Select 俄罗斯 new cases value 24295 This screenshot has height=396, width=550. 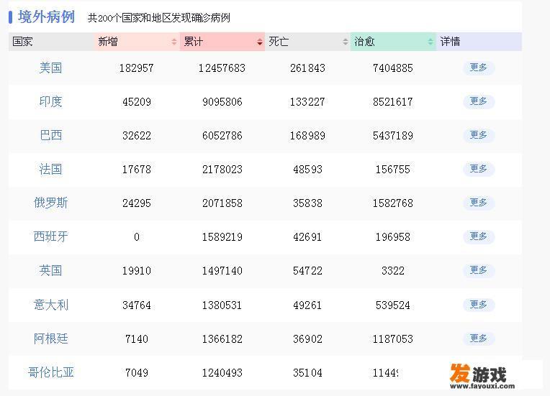tap(137, 203)
